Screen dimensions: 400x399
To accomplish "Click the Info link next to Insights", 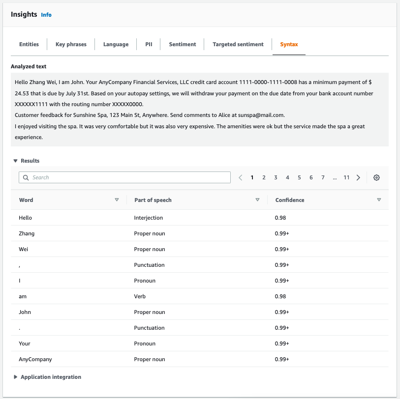I will pyautogui.click(x=46, y=15).
